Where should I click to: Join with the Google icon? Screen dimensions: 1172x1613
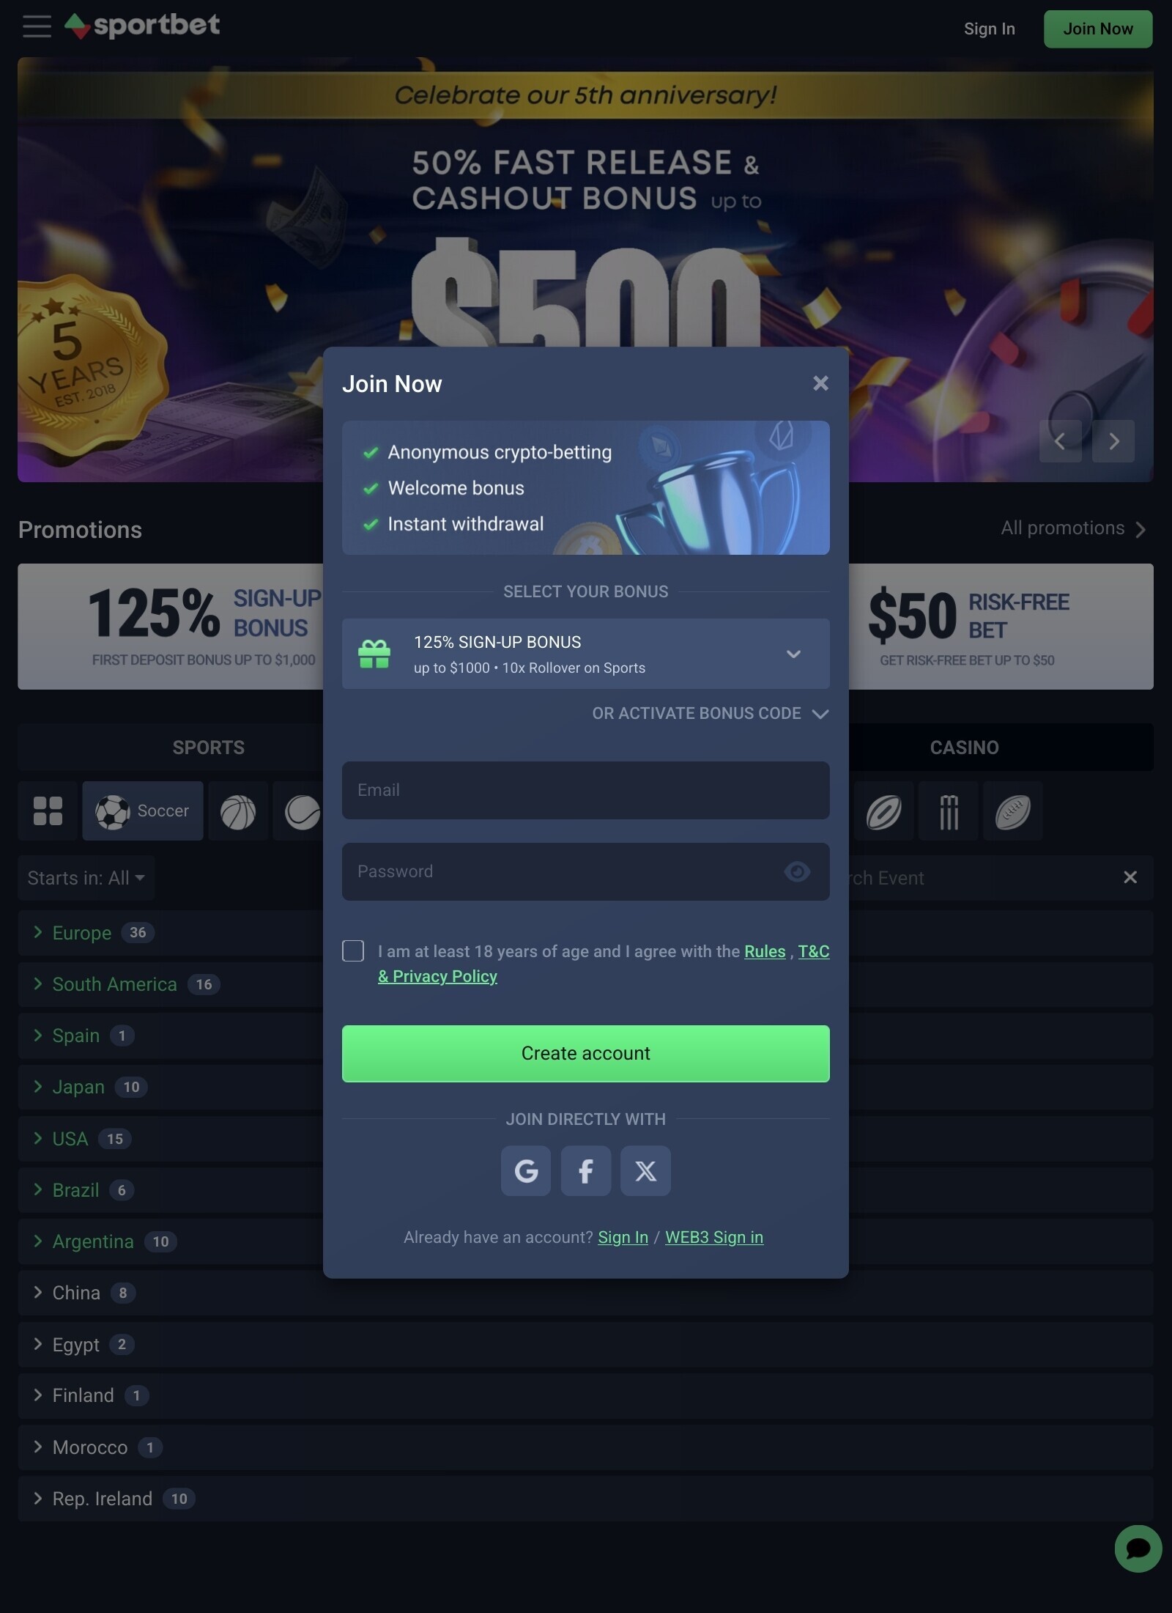coord(526,1170)
